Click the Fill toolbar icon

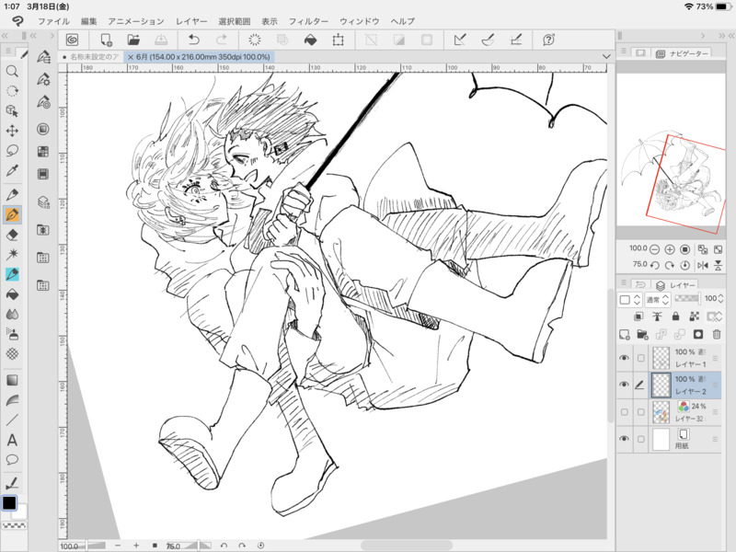point(310,40)
